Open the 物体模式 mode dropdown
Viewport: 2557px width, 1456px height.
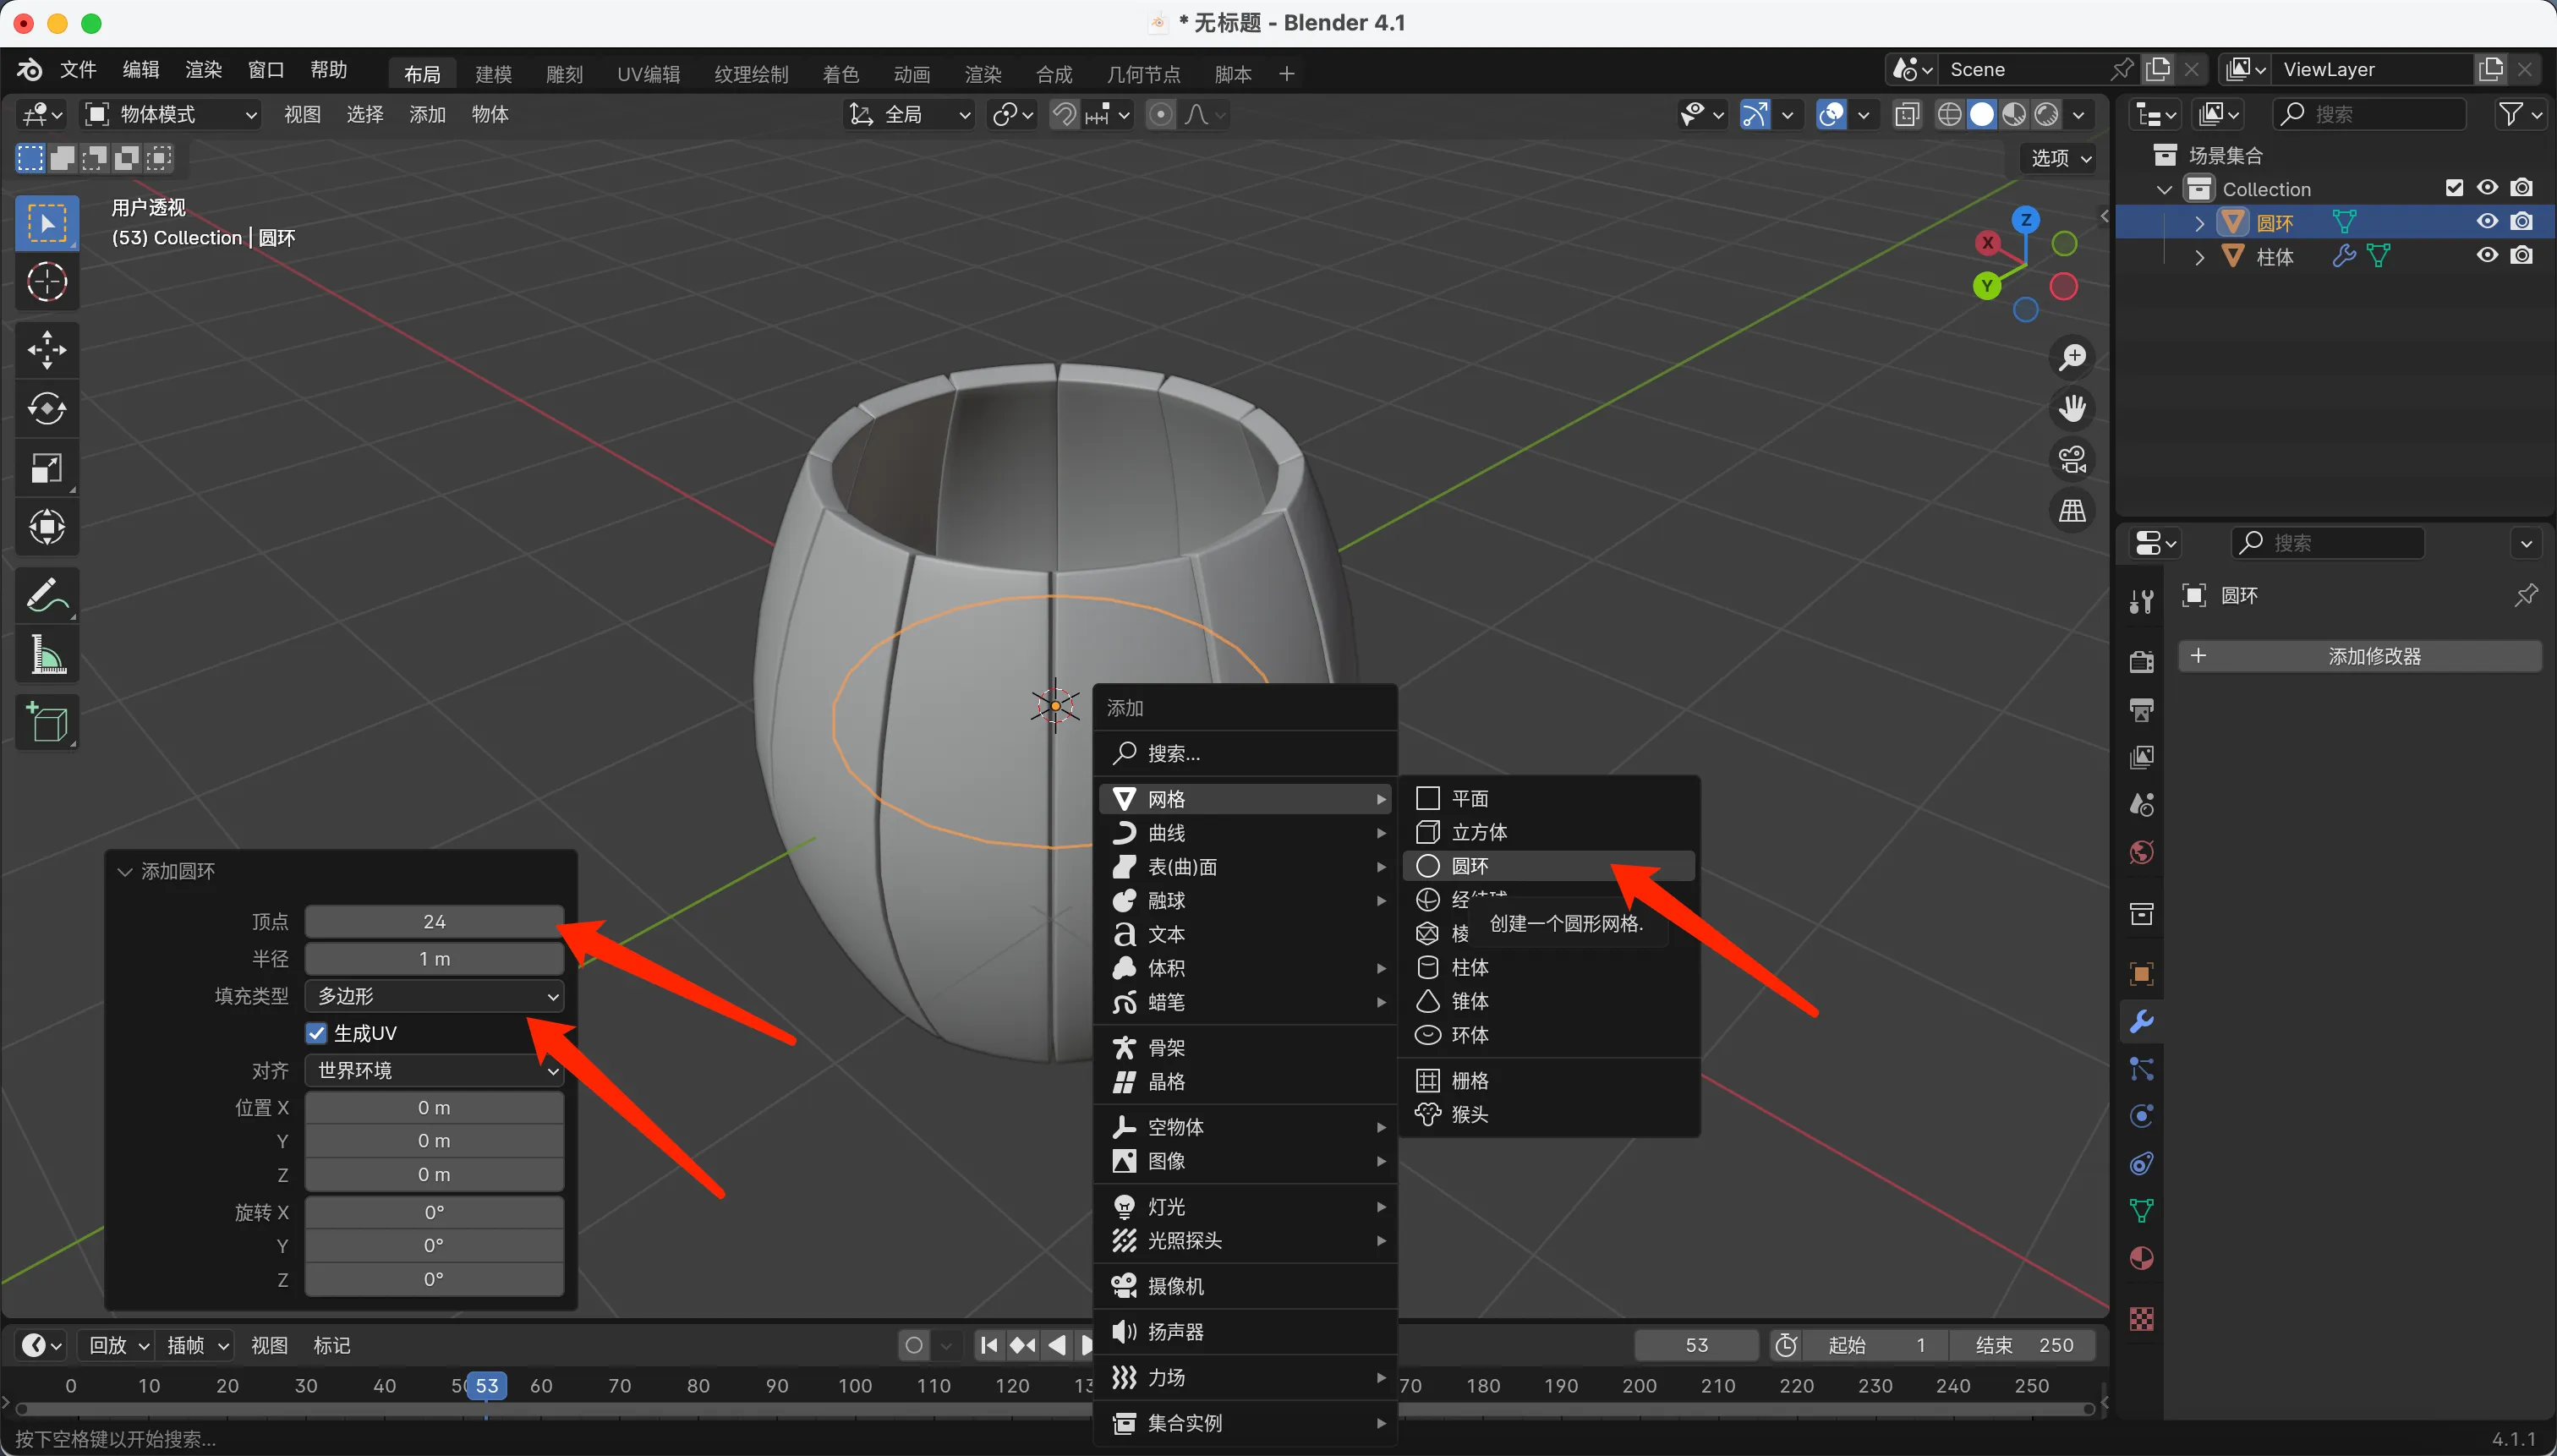coord(172,114)
